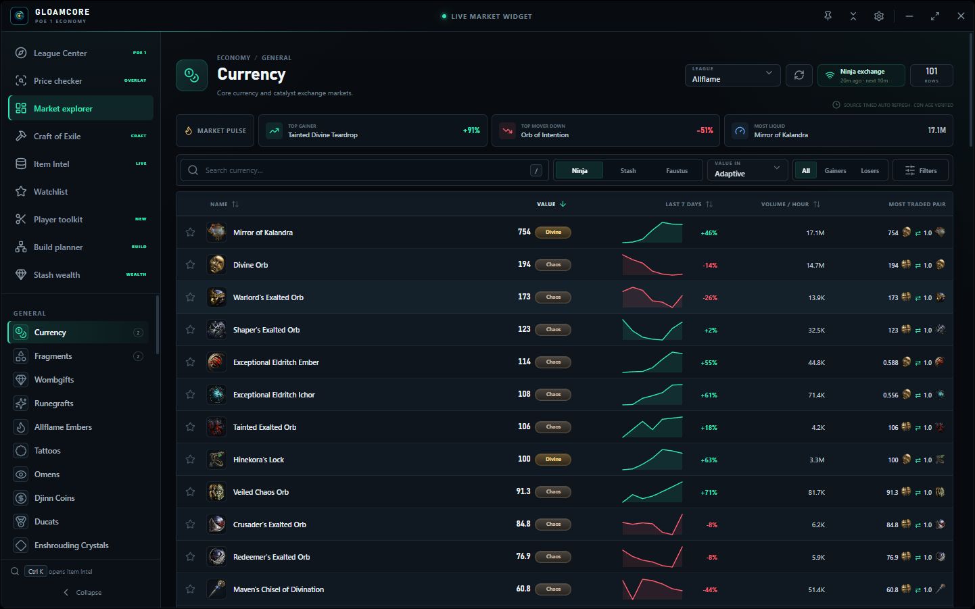This screenshot has width=975, height=609.
Task: Click the Mirror of Kalandra item icon
Action: pos(216,232)
